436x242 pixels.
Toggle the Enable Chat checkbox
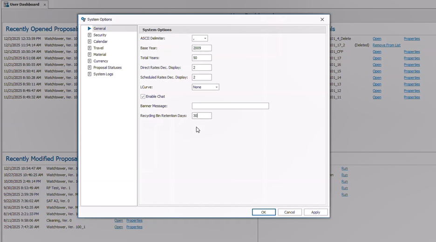click(x=143, y=97)
